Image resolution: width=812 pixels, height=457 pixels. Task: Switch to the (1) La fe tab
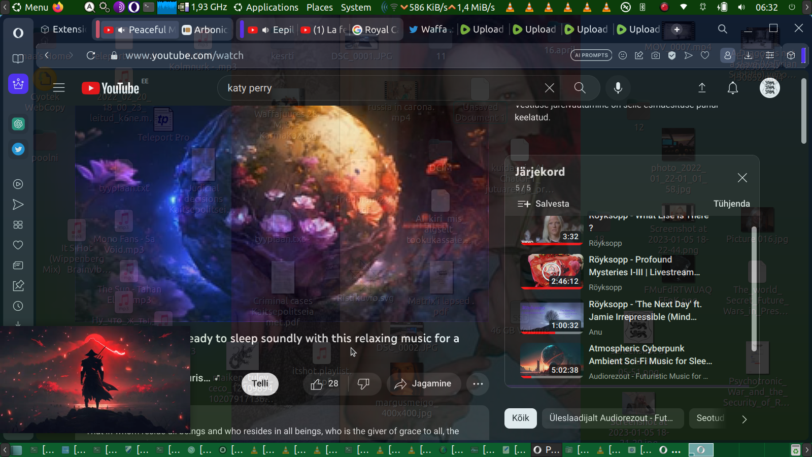(323, 30)
